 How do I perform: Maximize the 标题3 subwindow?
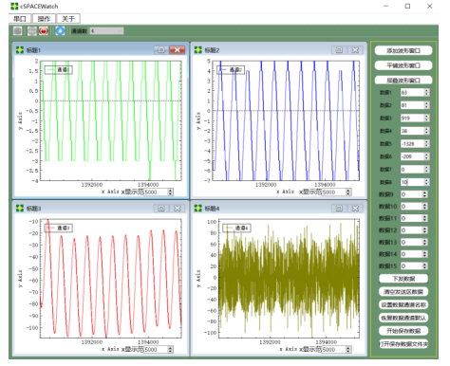point(161,209)
